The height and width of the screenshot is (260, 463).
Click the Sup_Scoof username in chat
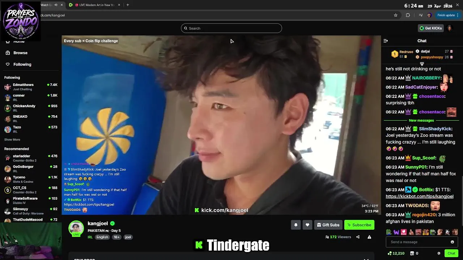(424, 158)
